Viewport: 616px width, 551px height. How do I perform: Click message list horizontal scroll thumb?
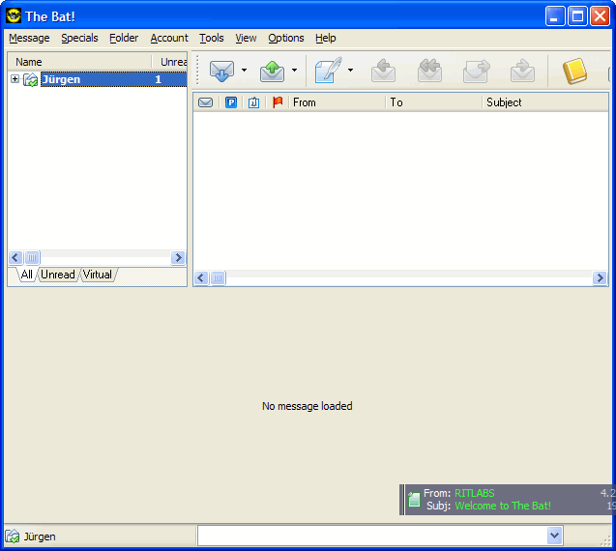point(218,278)
